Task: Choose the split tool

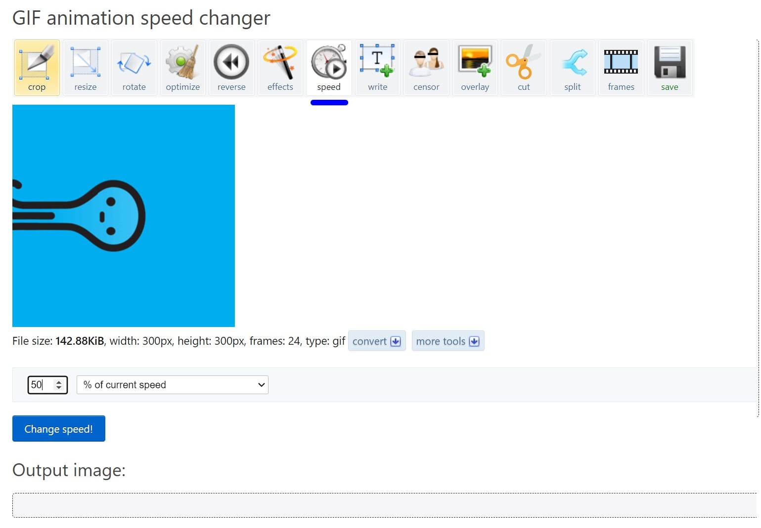Action: pos(572,68)
